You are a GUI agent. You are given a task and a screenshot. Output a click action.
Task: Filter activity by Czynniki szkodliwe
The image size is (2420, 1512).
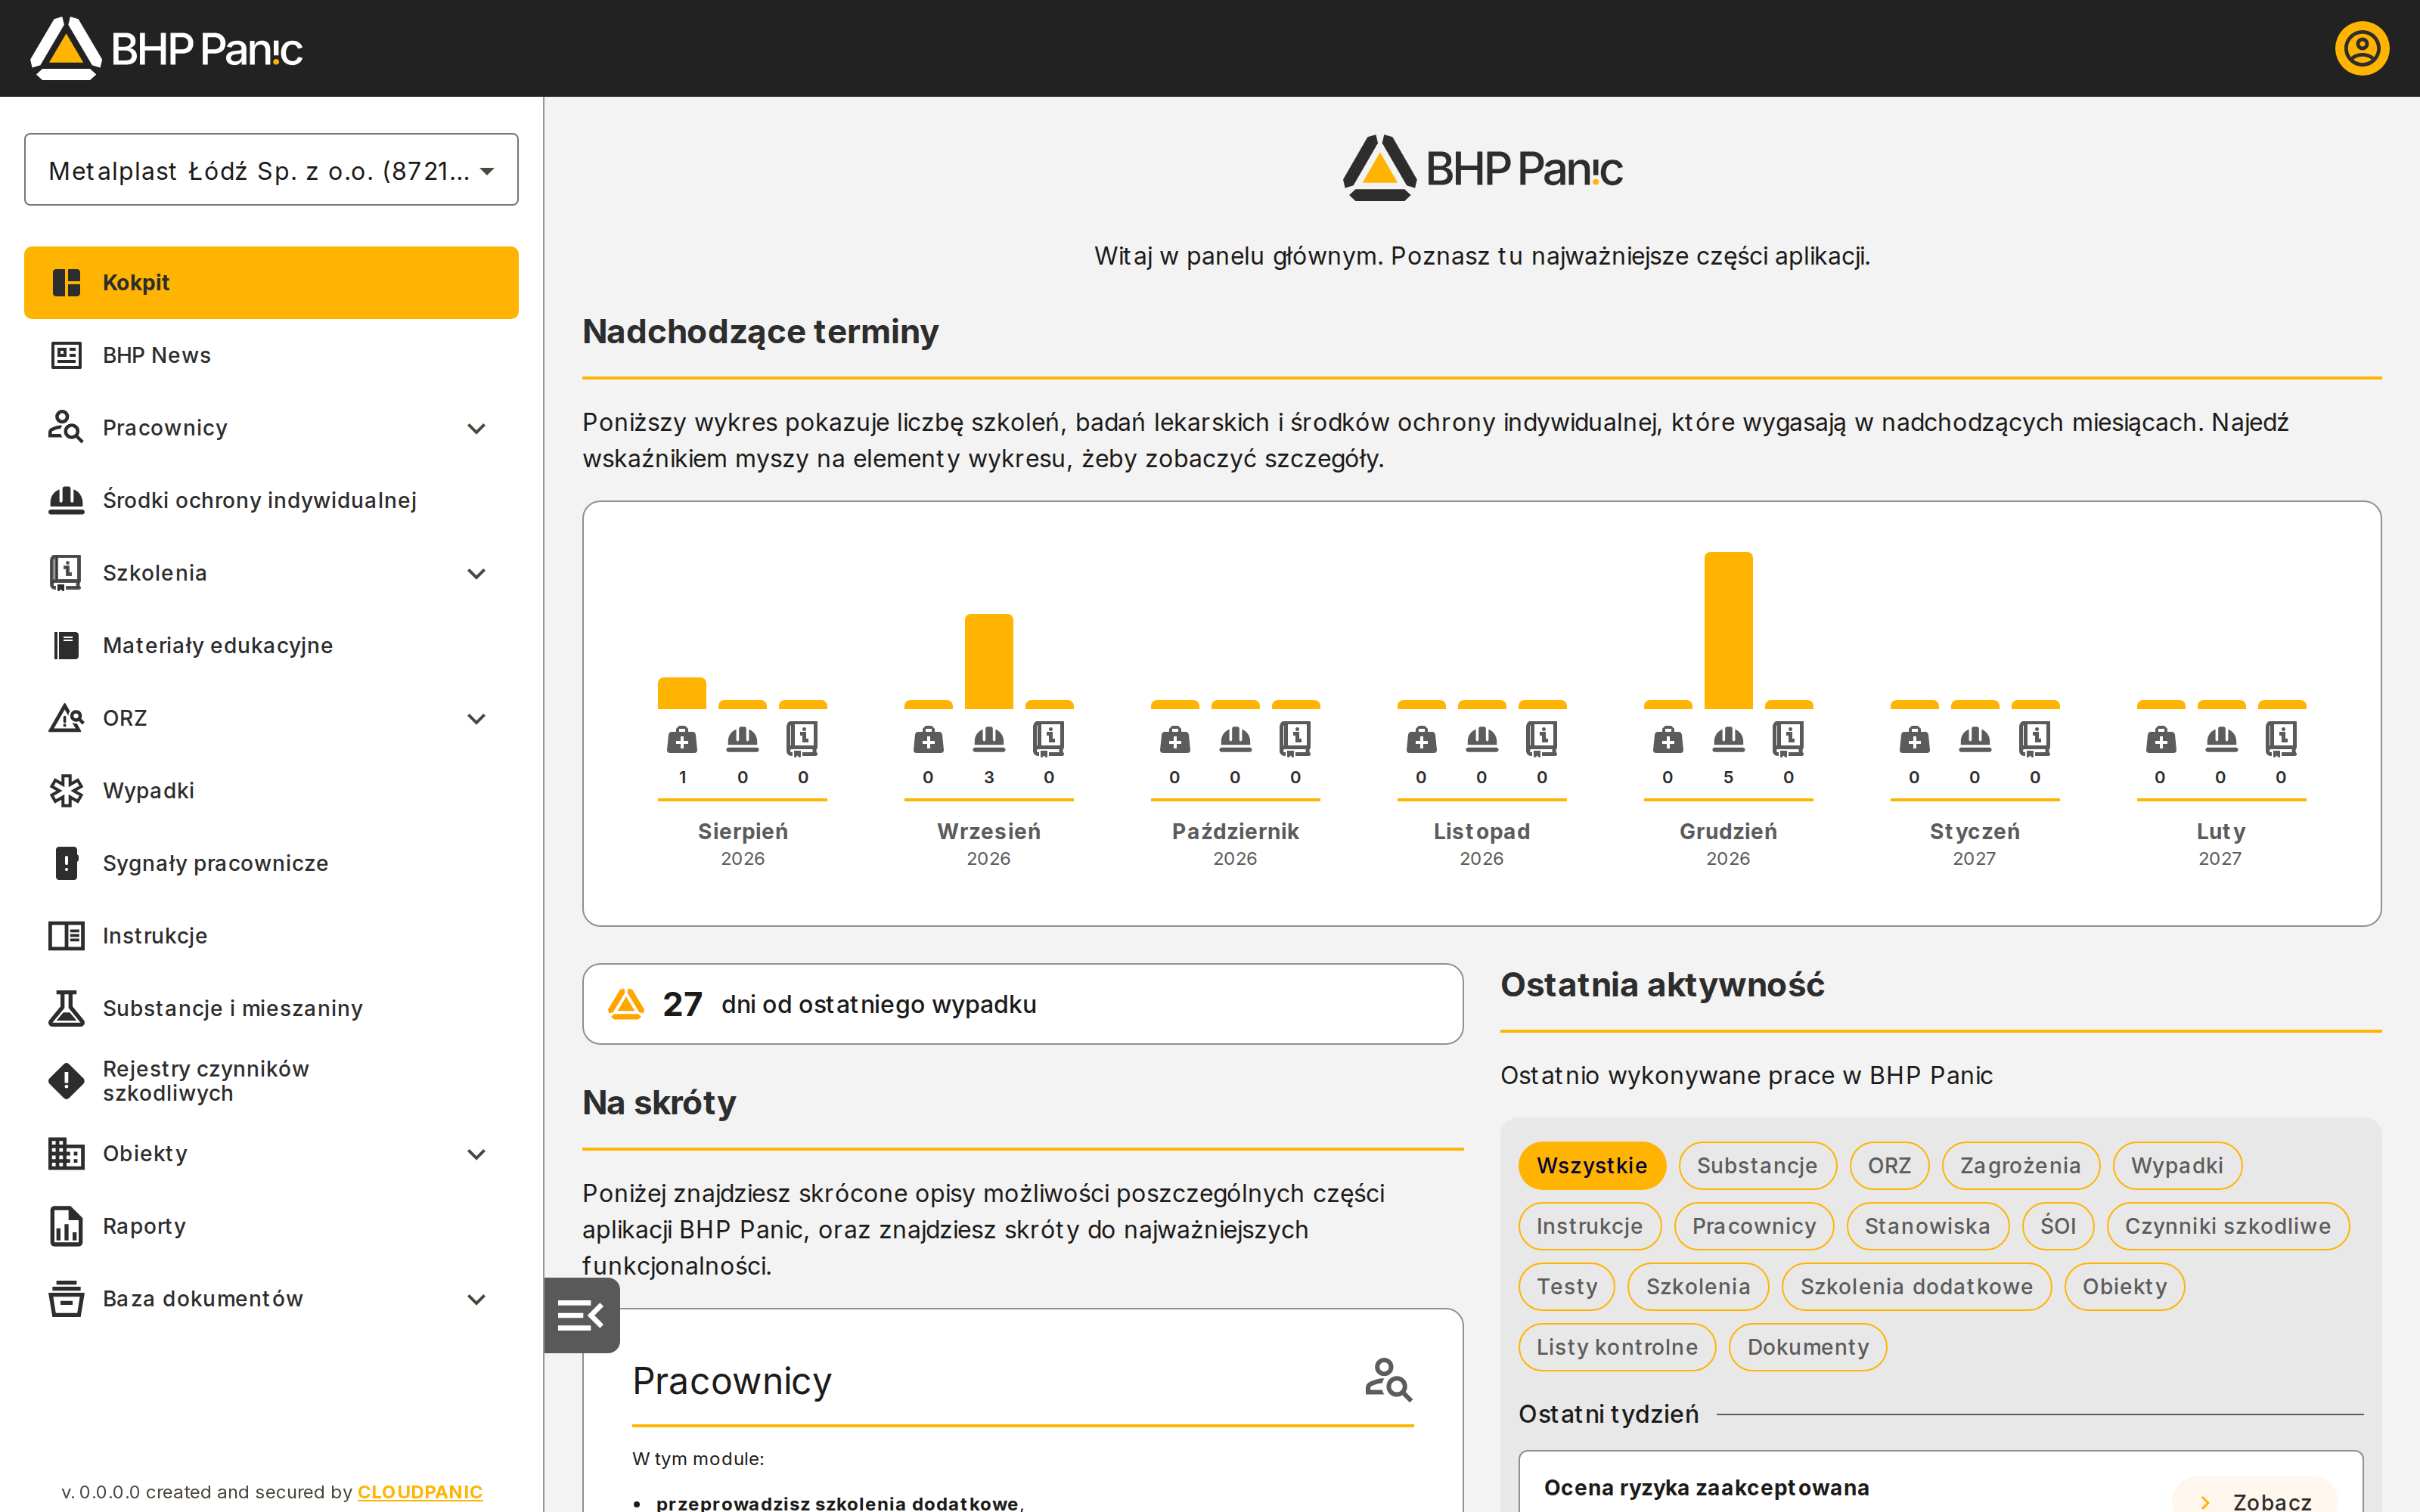pyautogui.click(x=2227, y=1226)
